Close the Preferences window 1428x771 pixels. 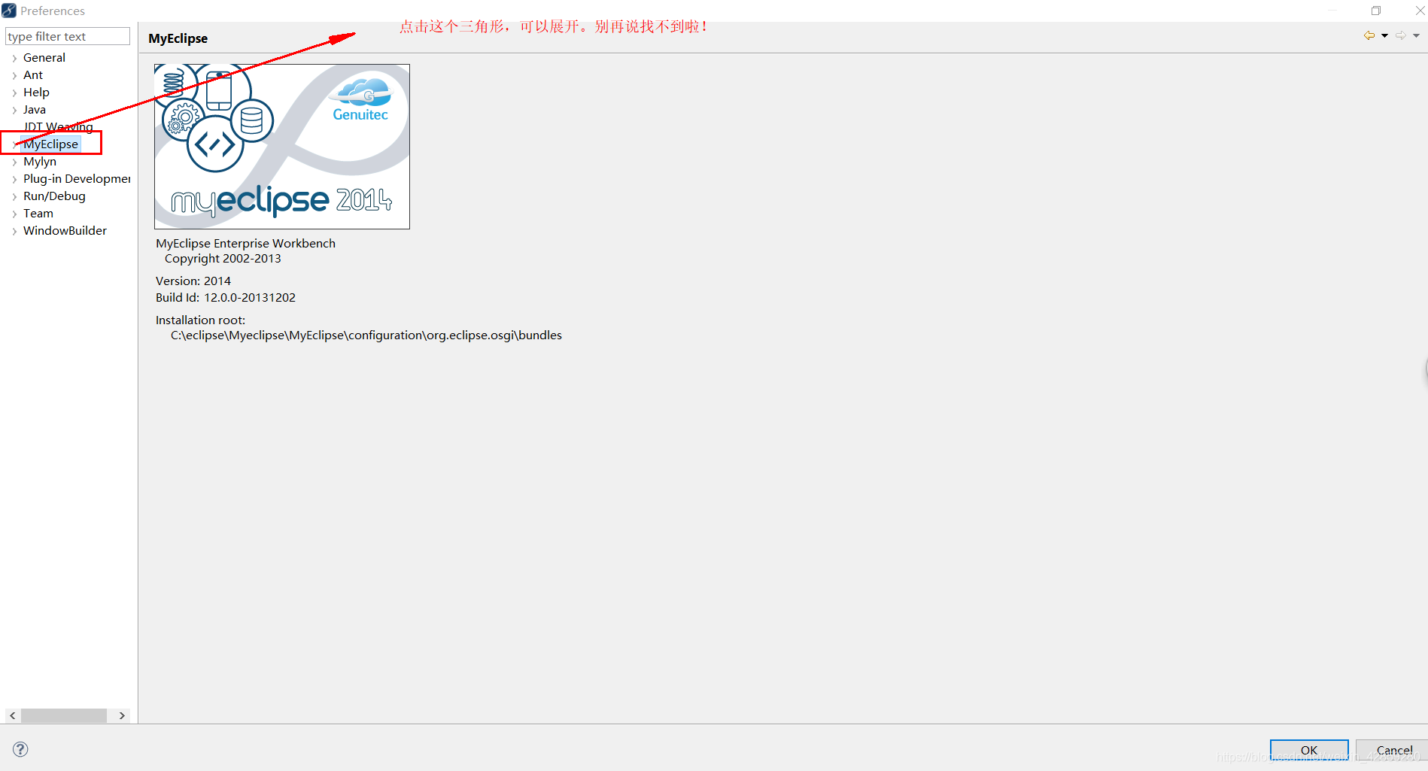[x=1420, y=11]
